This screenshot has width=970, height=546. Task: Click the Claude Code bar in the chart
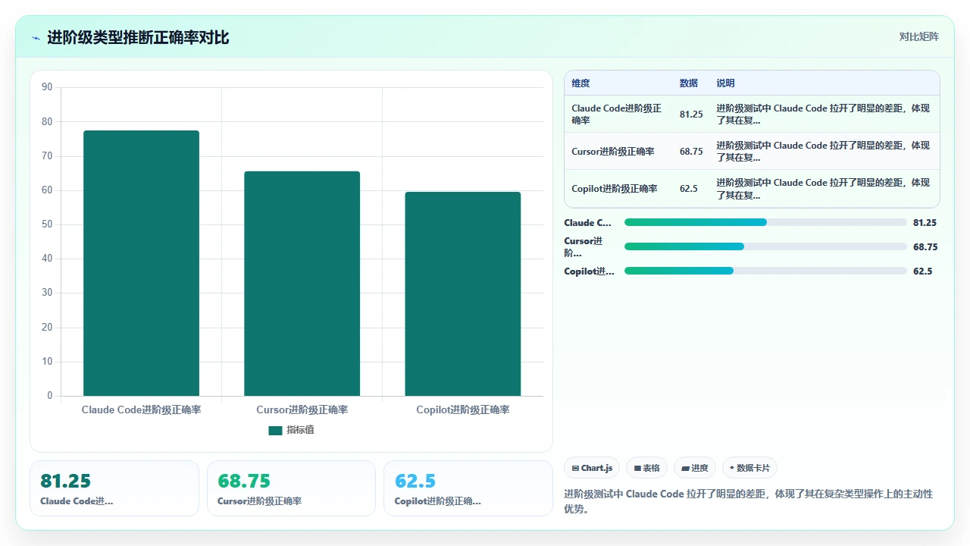tap(141, 263)
